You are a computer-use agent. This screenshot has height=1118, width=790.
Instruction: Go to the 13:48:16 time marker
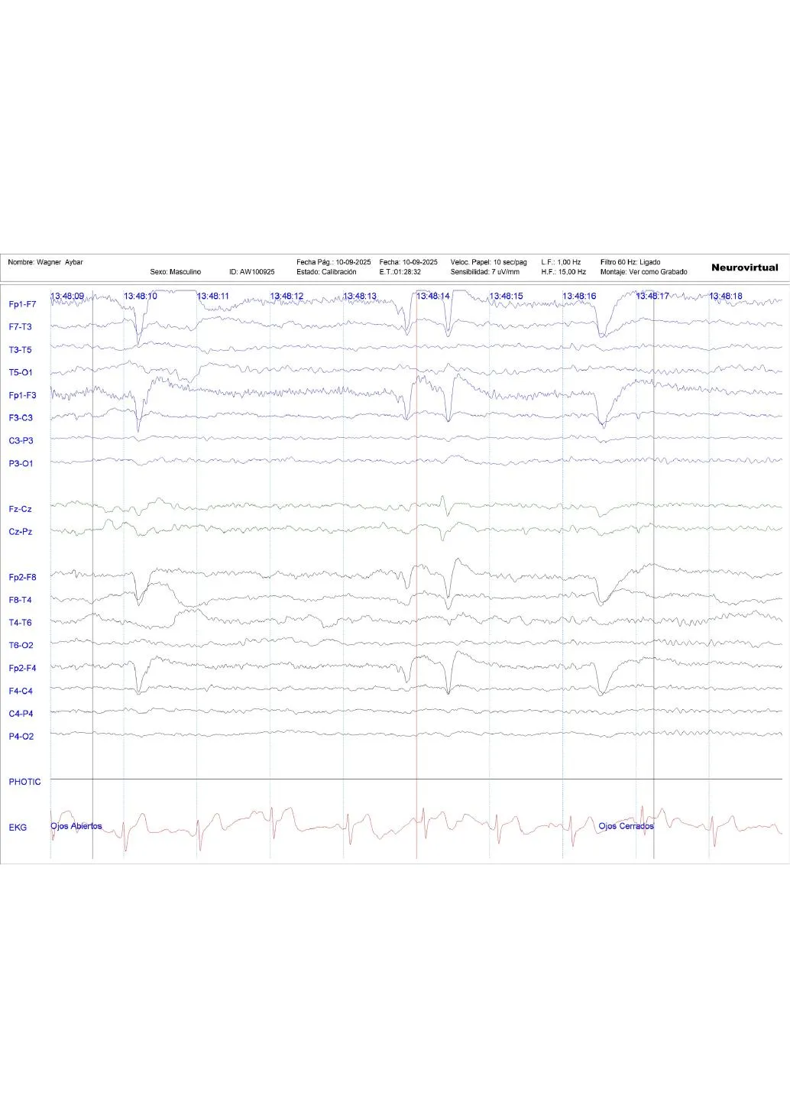[x=579, y=296]
